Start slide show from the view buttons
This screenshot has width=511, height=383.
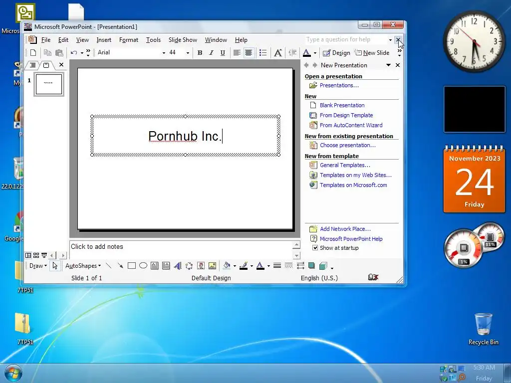point(44,255)
